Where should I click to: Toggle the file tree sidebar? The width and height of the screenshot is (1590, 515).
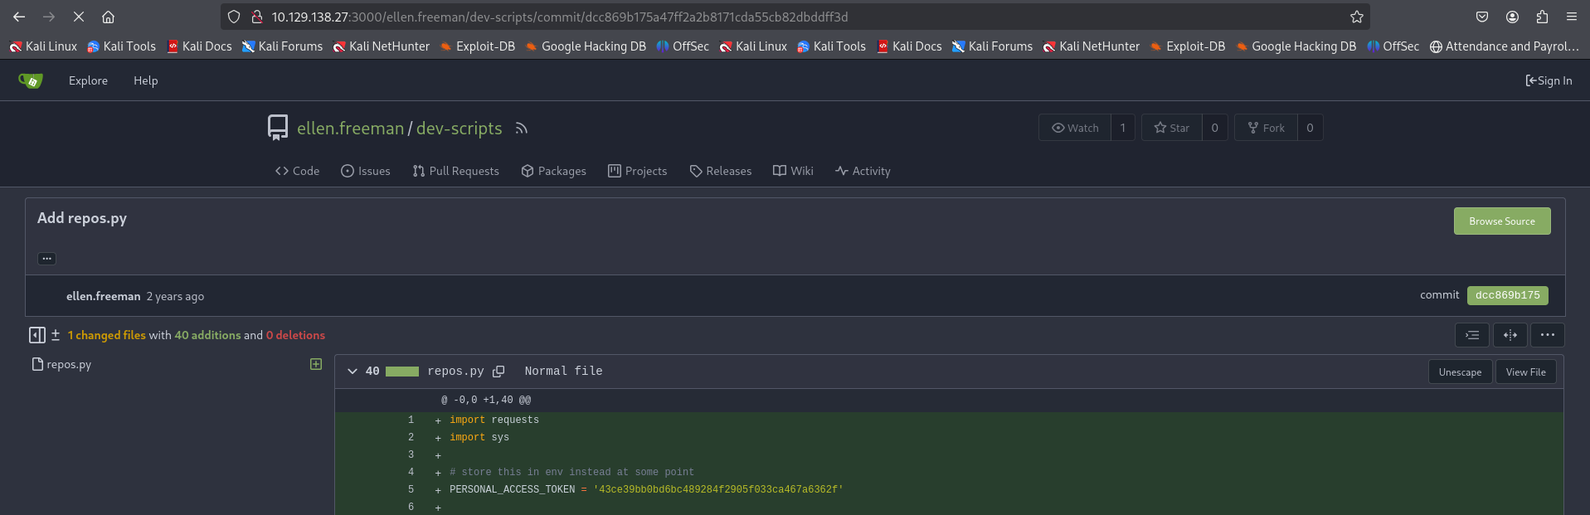36,335
